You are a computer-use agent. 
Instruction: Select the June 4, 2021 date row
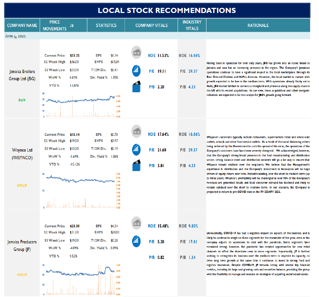[157, 36]
